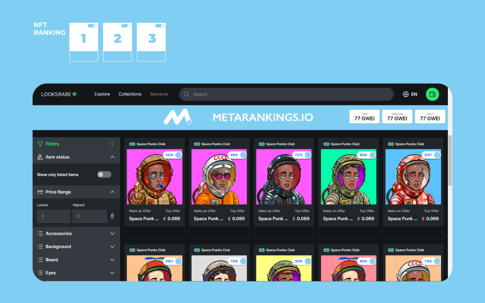This screenshot has height=303, width=485.
Task: Click the Search input field
Action: [x=286, y=94]
